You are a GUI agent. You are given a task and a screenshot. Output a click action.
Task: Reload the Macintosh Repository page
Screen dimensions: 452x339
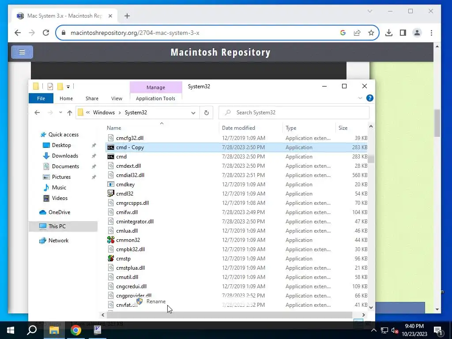click(46, 33)
